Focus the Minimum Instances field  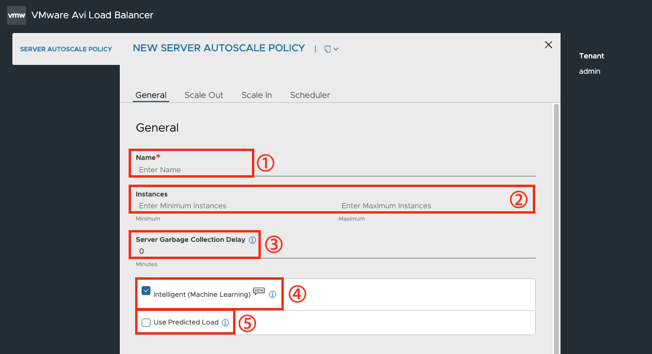click(x=233, y=206)
